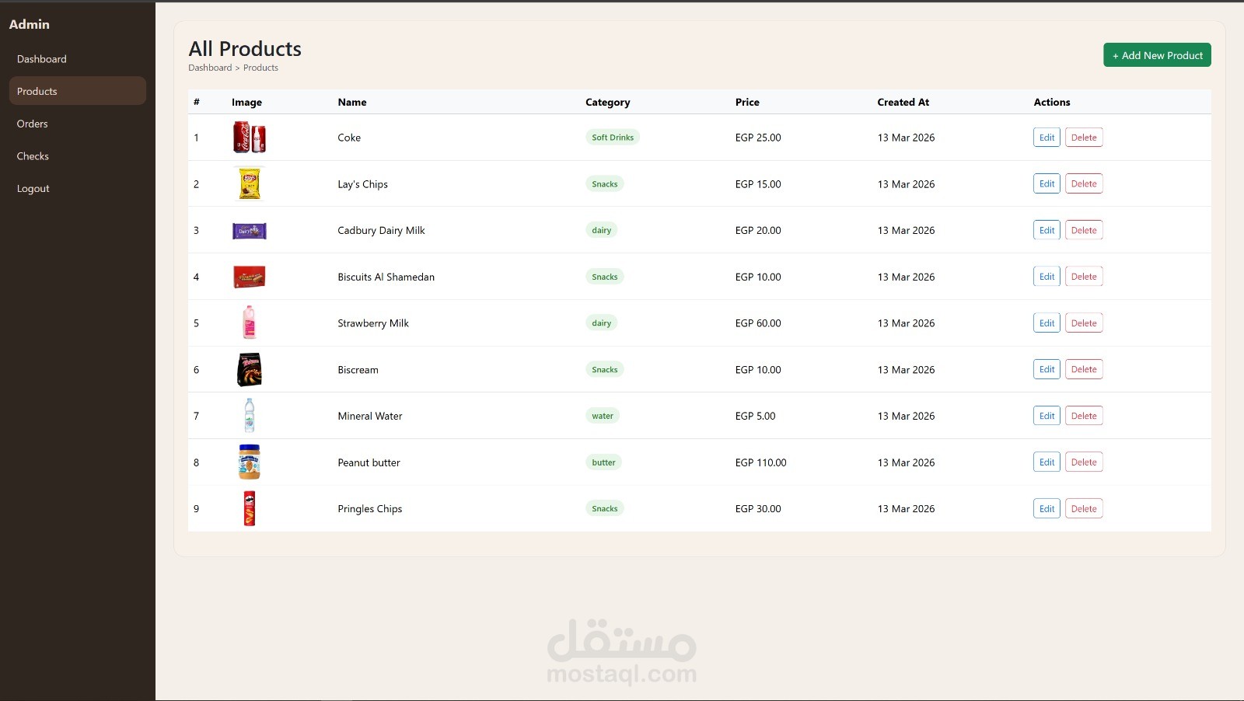Open the Checks section
Viewport: 1244px width, 701px height.
point(33,155)
